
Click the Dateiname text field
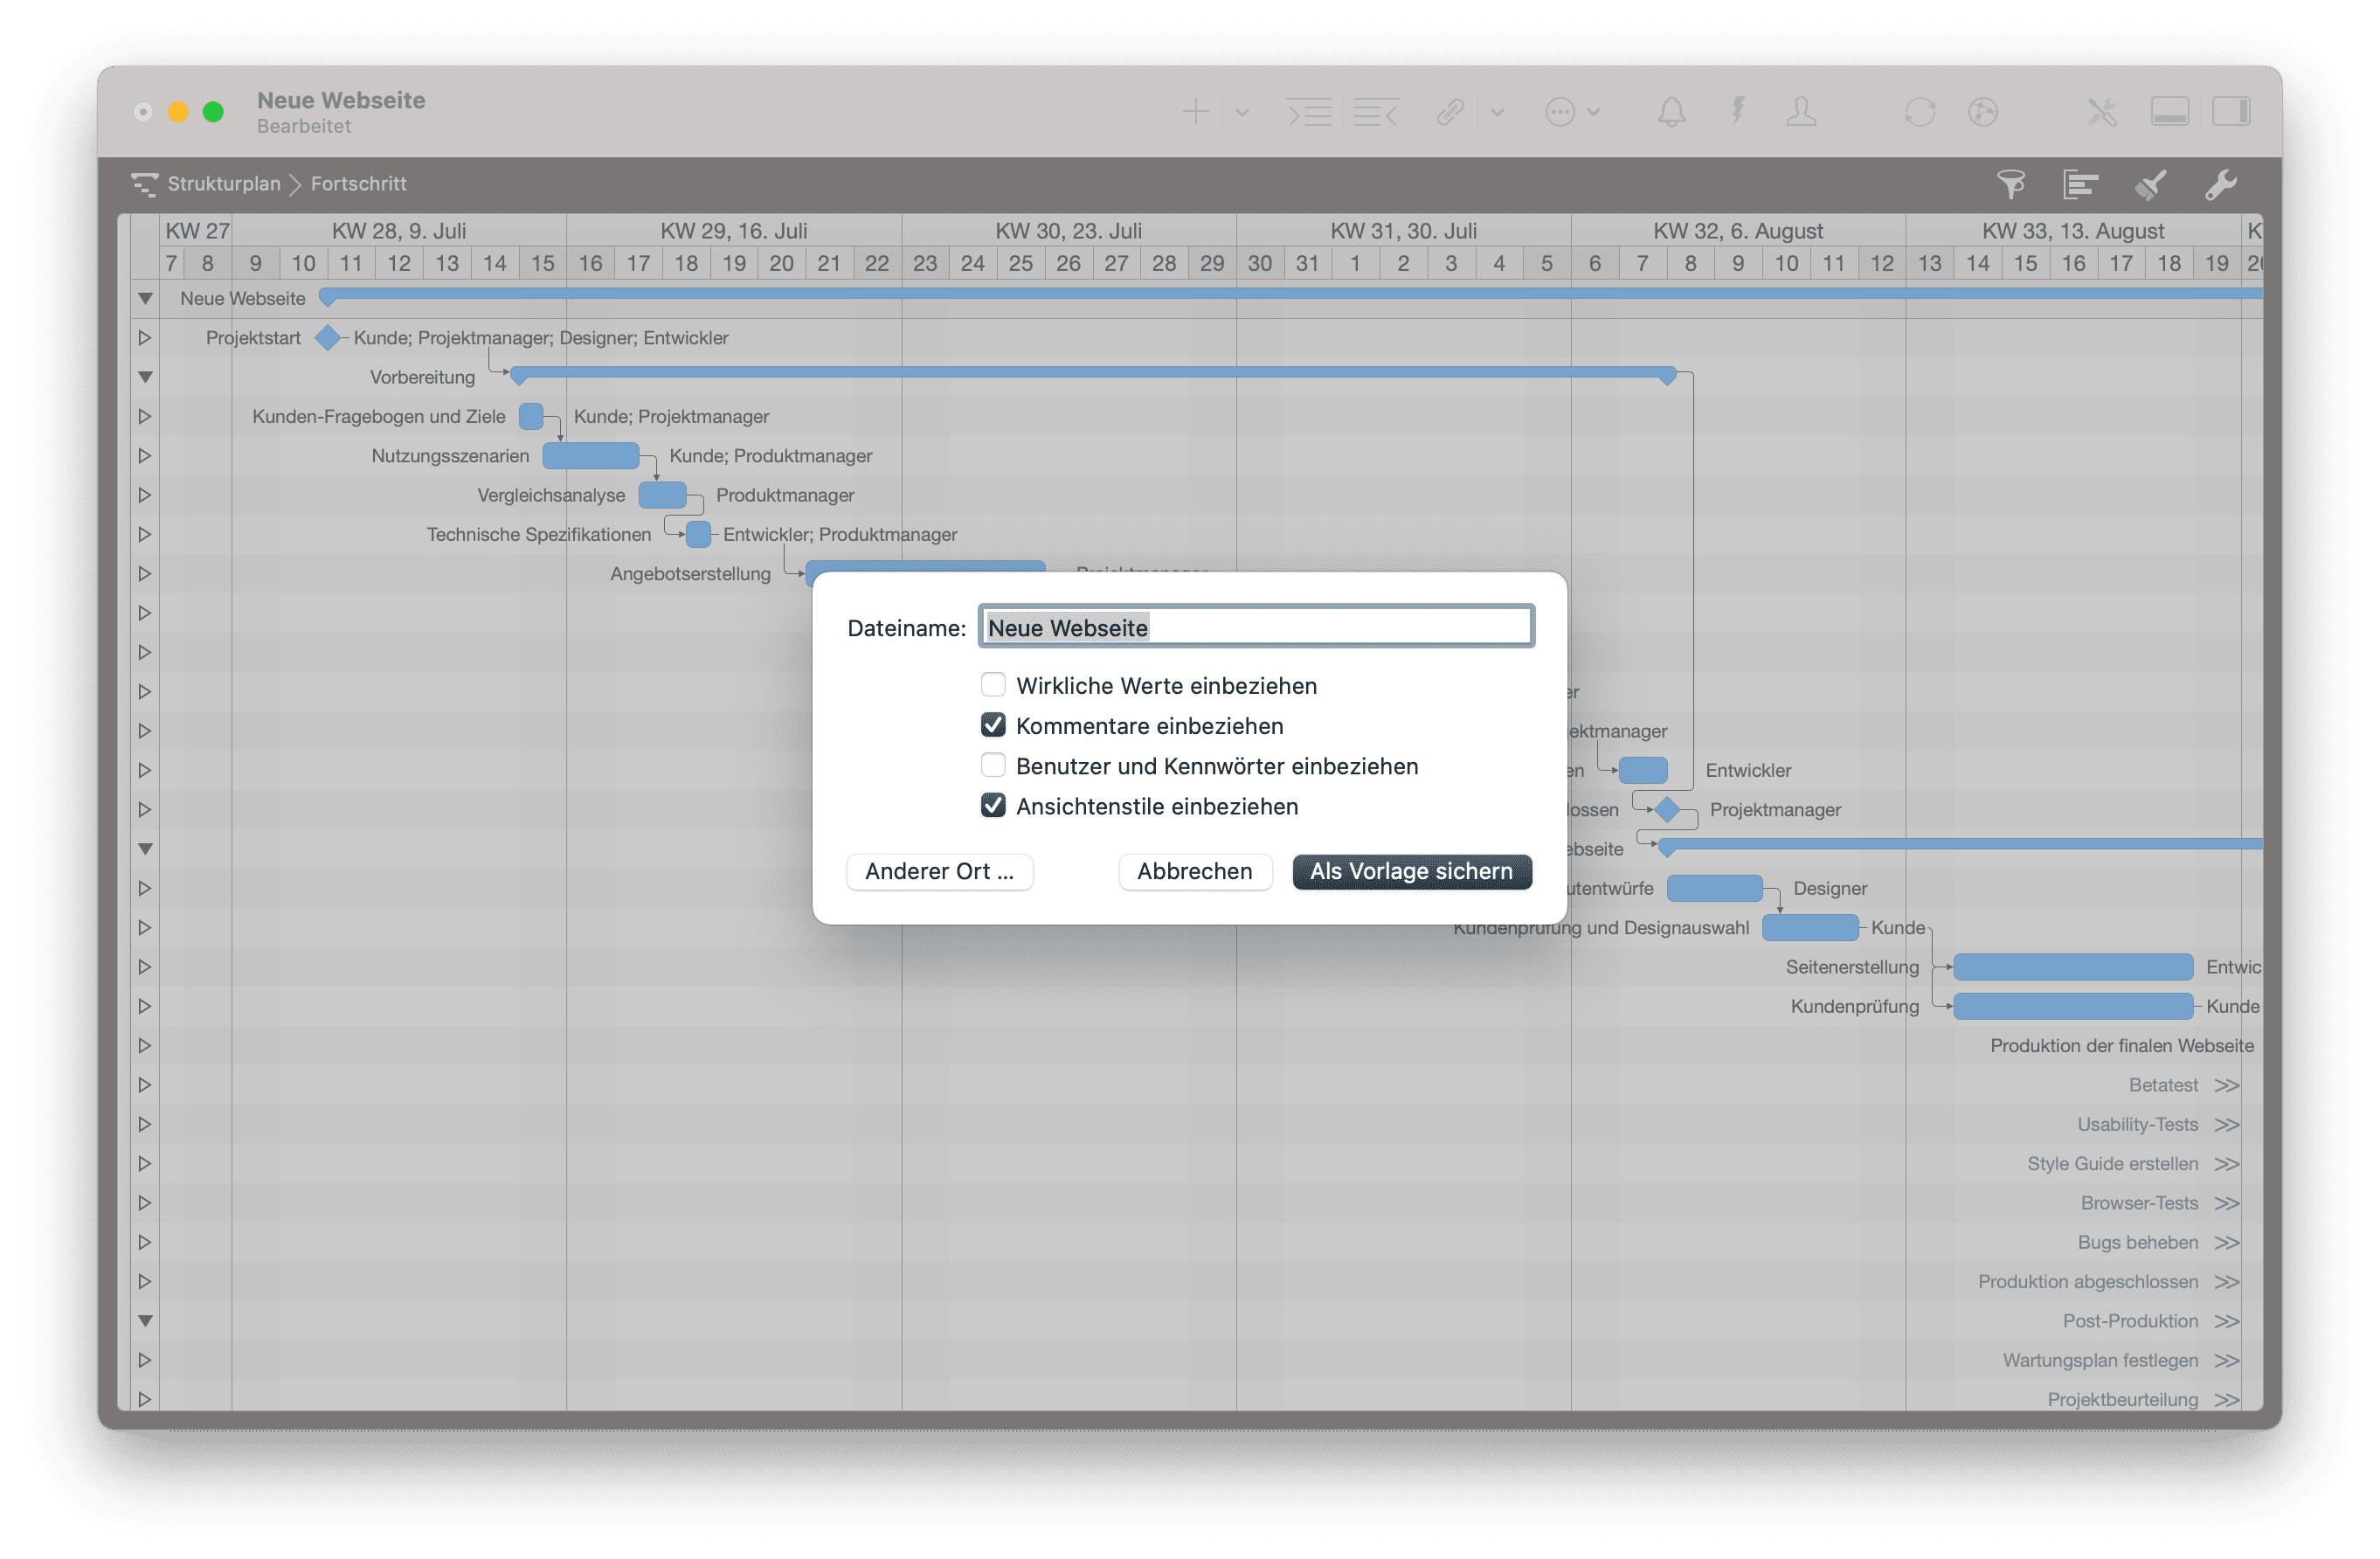pyautogui.click(x=1255, y=627)
